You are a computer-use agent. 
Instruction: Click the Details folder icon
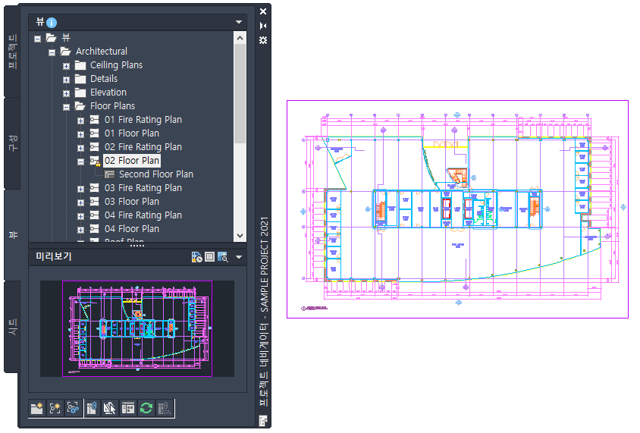point(80,79)
